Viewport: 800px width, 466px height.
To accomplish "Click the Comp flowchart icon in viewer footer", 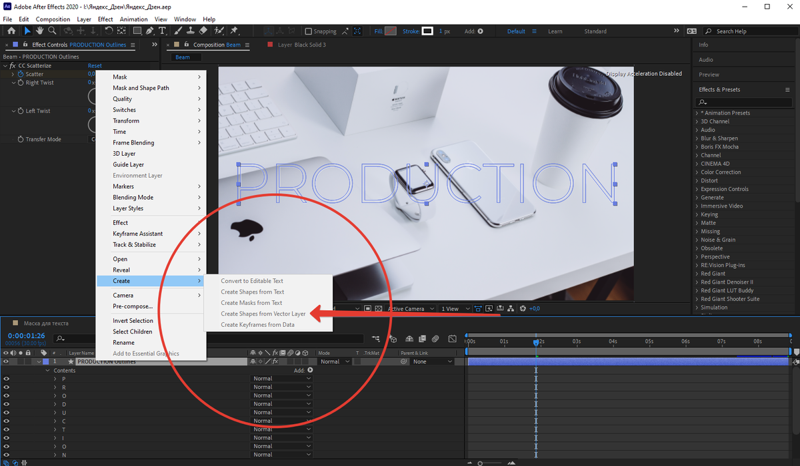I will pos(510,308).
